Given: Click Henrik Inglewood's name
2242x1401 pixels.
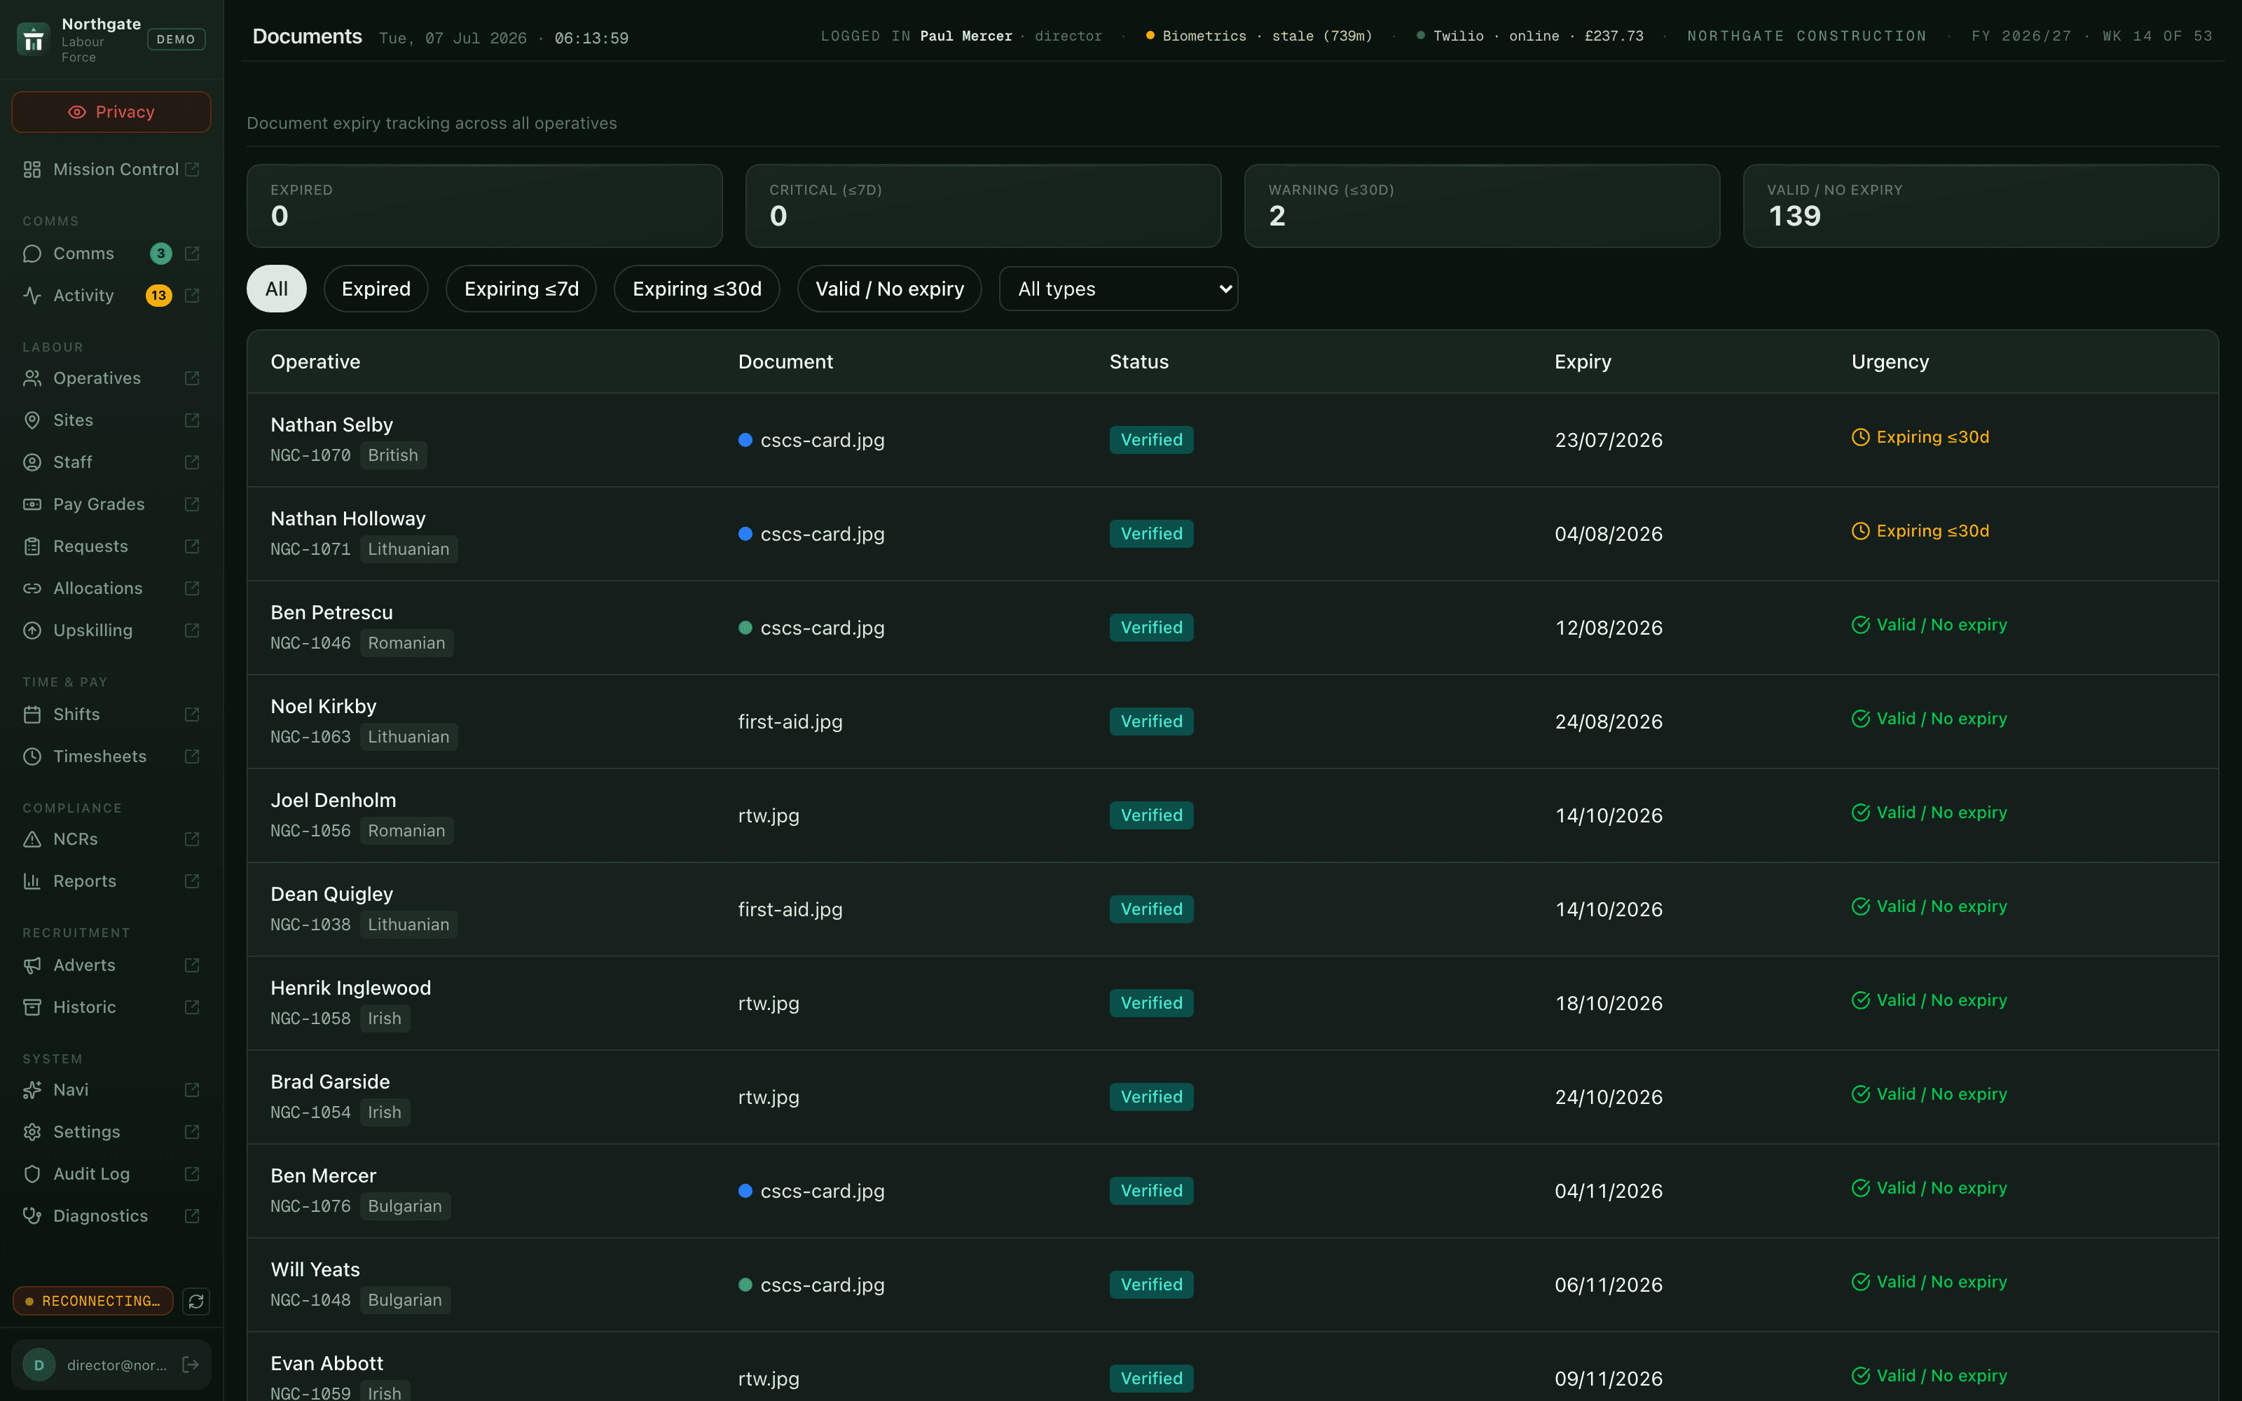Looking at the screenshot, I should coord(350,988).
